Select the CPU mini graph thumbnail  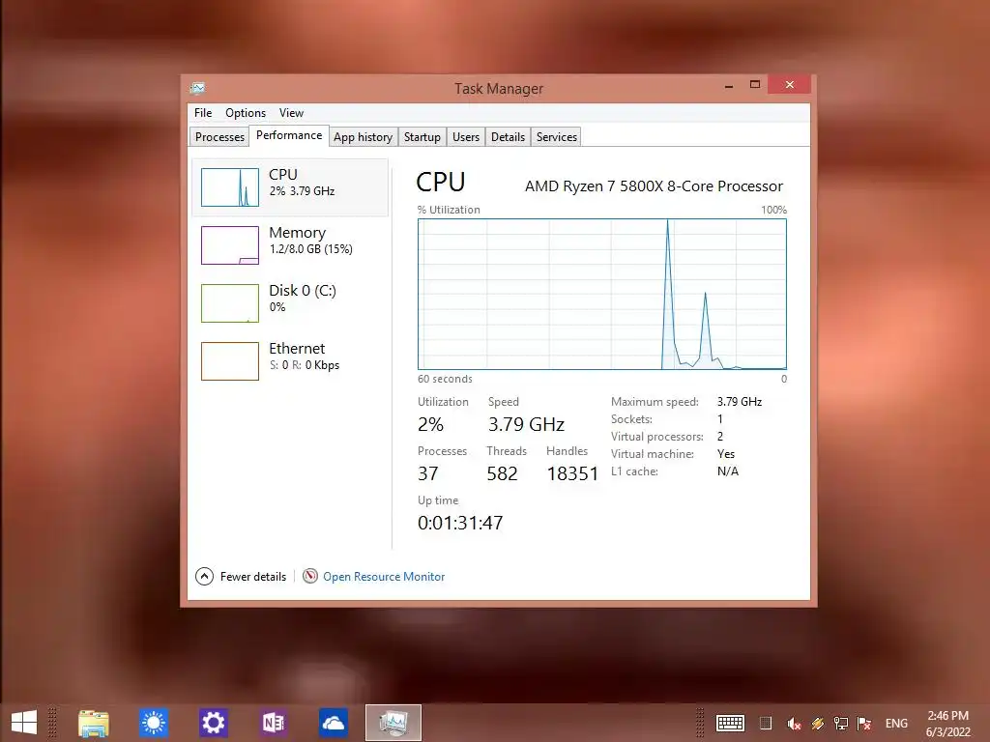(230, 187)
